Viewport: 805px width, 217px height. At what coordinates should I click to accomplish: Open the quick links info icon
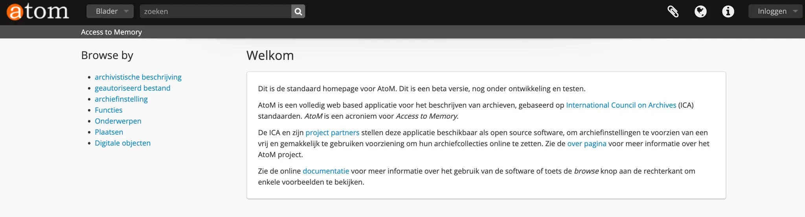(x=728, y=11)
